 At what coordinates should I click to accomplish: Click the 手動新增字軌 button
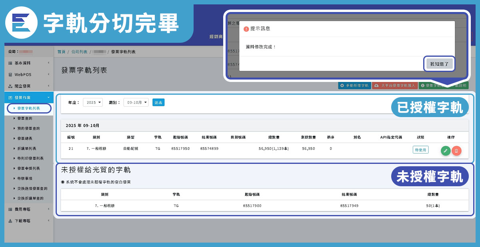(354, 86)
